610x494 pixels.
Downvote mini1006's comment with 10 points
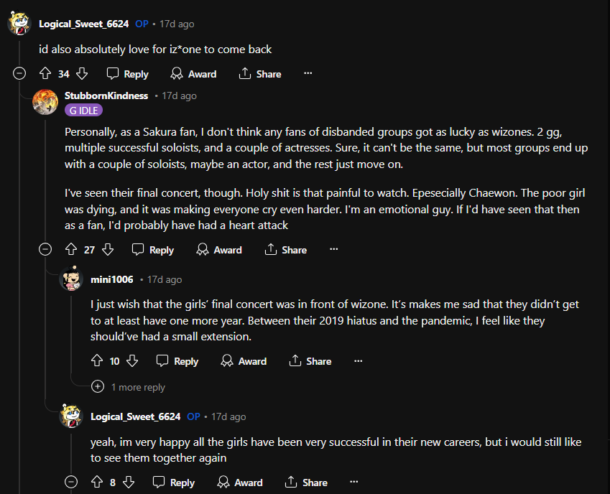132,361
